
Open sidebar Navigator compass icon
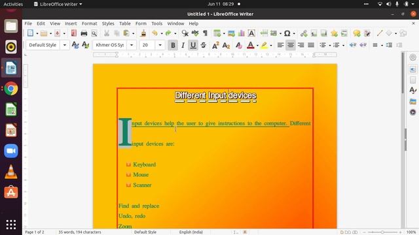(x=412, y=112)
